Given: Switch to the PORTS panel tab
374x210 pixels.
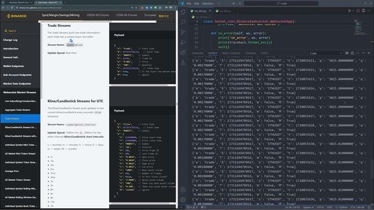Looking at the screenshot, I should coord(264,53).
